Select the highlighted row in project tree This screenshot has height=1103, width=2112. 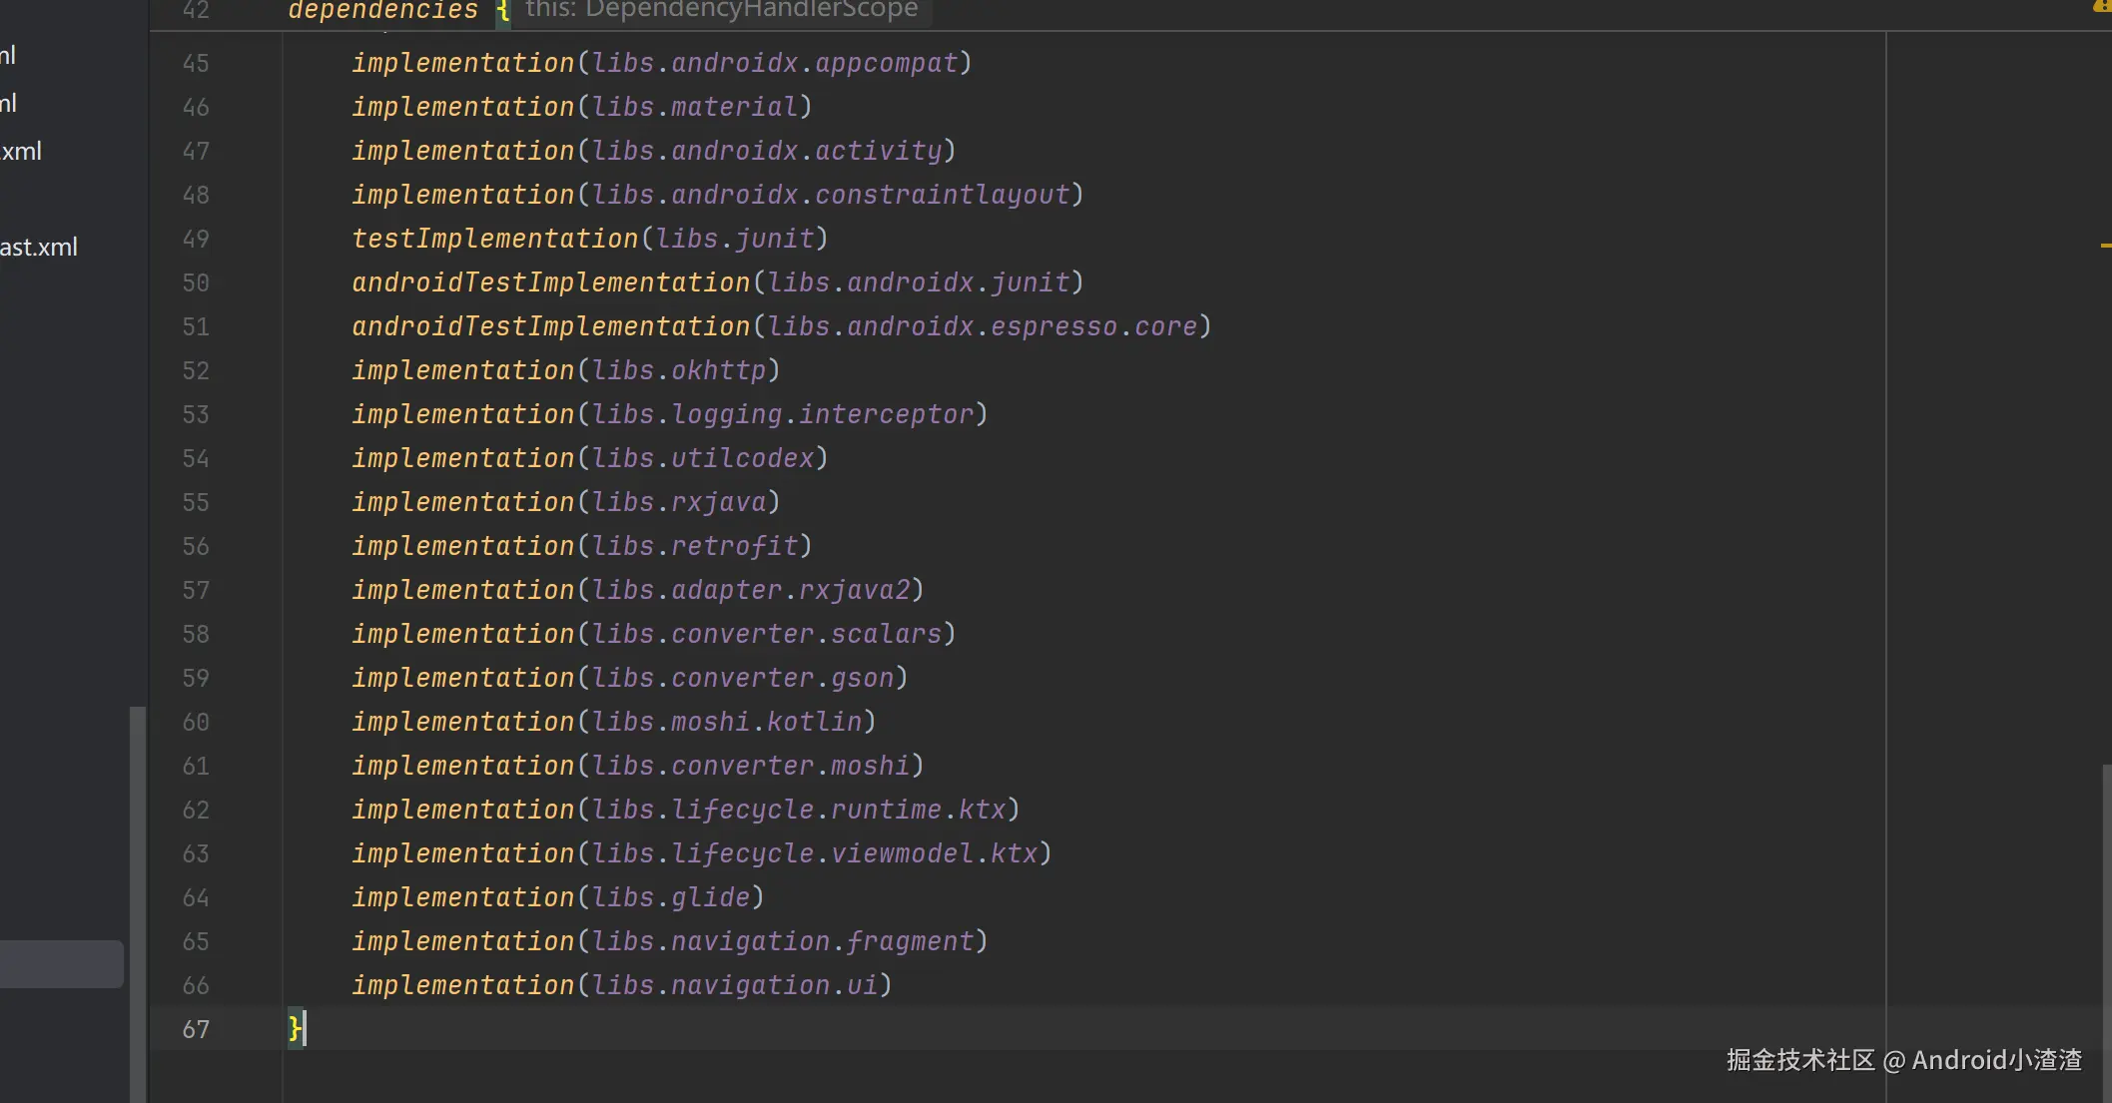[60, 964]
